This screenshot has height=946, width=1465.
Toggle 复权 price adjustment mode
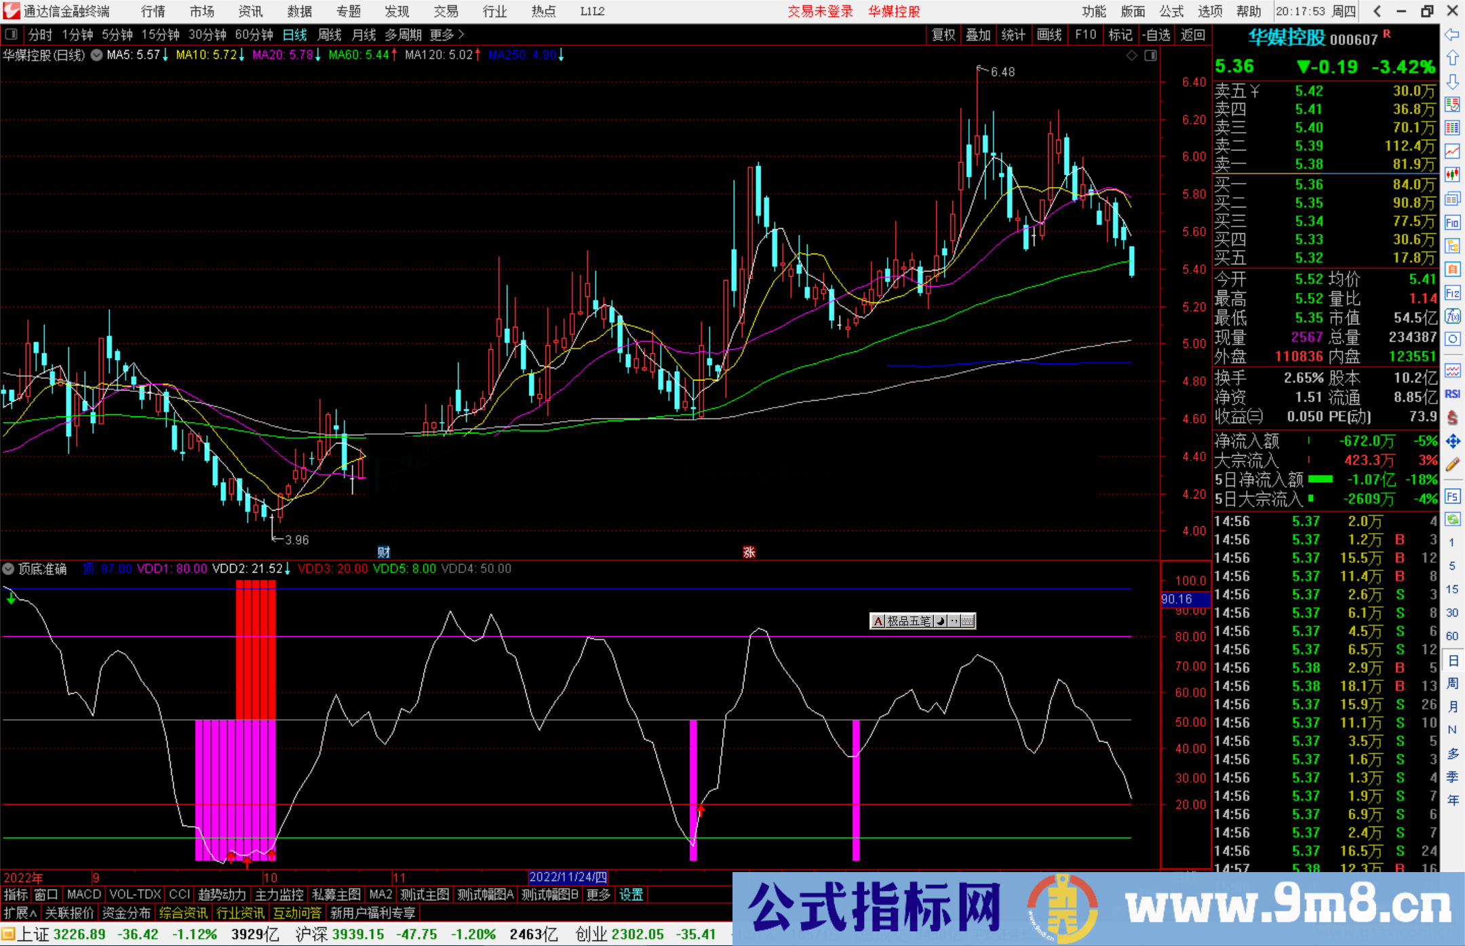943,35
